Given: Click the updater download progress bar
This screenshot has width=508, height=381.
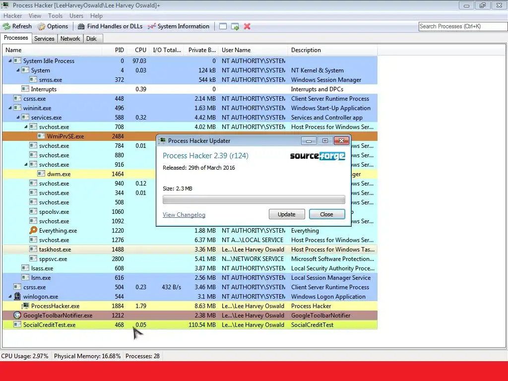Looking at the screenshot, I should 254,199.
